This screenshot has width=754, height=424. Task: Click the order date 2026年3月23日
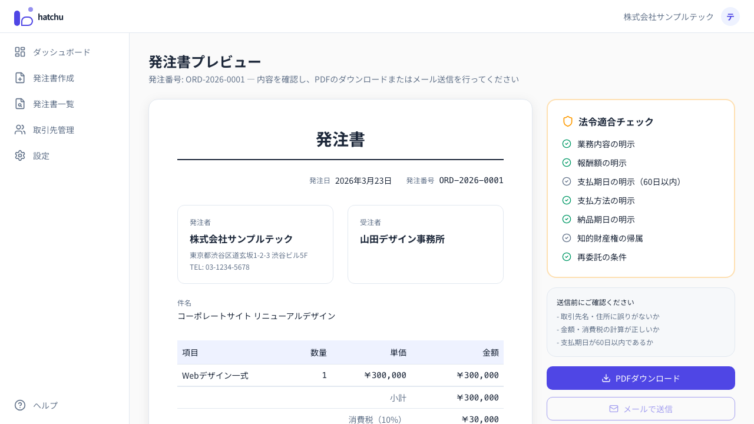point(363,180)
